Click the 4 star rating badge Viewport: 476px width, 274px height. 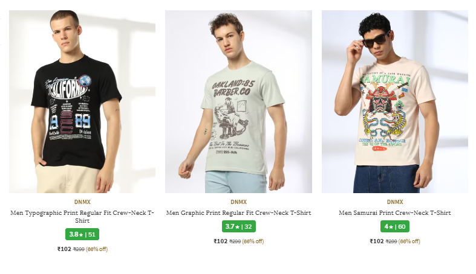coord(388,227)
